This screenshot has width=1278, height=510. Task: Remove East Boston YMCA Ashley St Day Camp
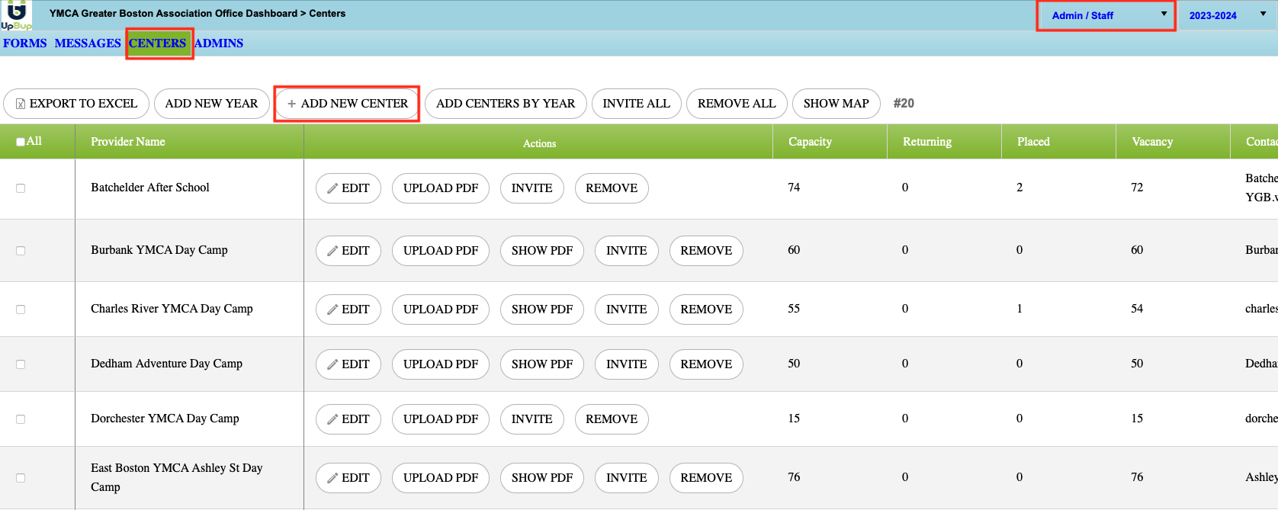pos(706,478)
